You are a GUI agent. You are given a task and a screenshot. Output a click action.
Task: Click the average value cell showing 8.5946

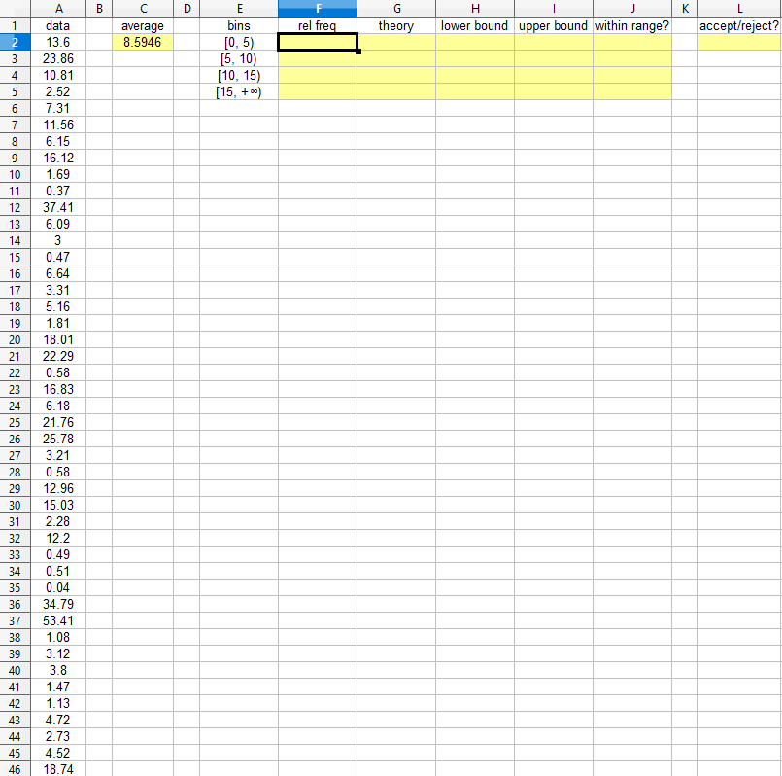tap(143, 42)
